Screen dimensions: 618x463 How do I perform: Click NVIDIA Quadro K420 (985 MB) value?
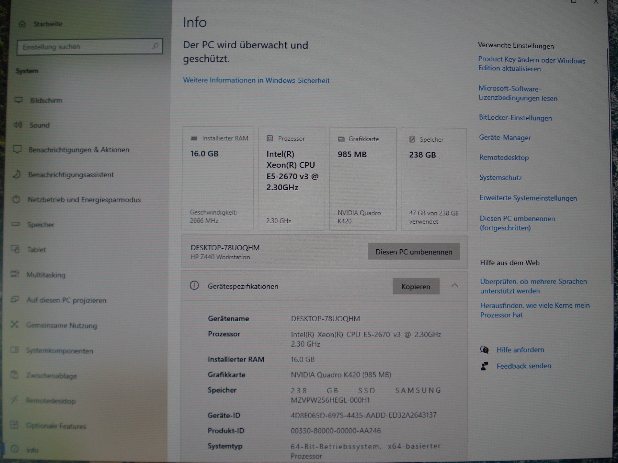click(x=341, y=375)
